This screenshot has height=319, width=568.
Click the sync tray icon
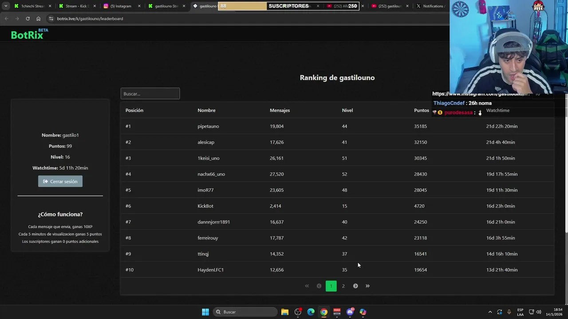point(500,312)
